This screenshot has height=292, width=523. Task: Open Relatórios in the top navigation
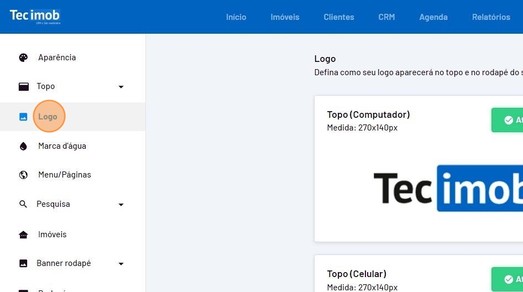pyautogui.click(x=491, y=17)
